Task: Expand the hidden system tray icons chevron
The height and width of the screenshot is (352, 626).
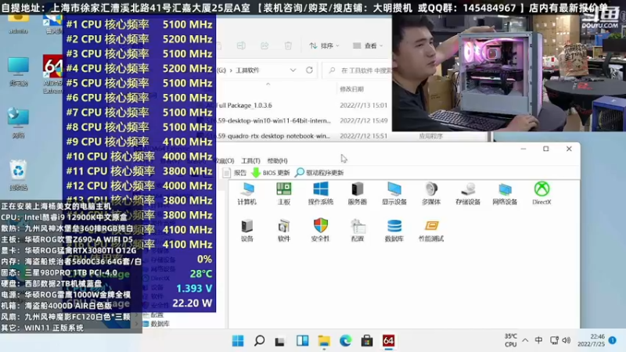Action: [525, 340]
